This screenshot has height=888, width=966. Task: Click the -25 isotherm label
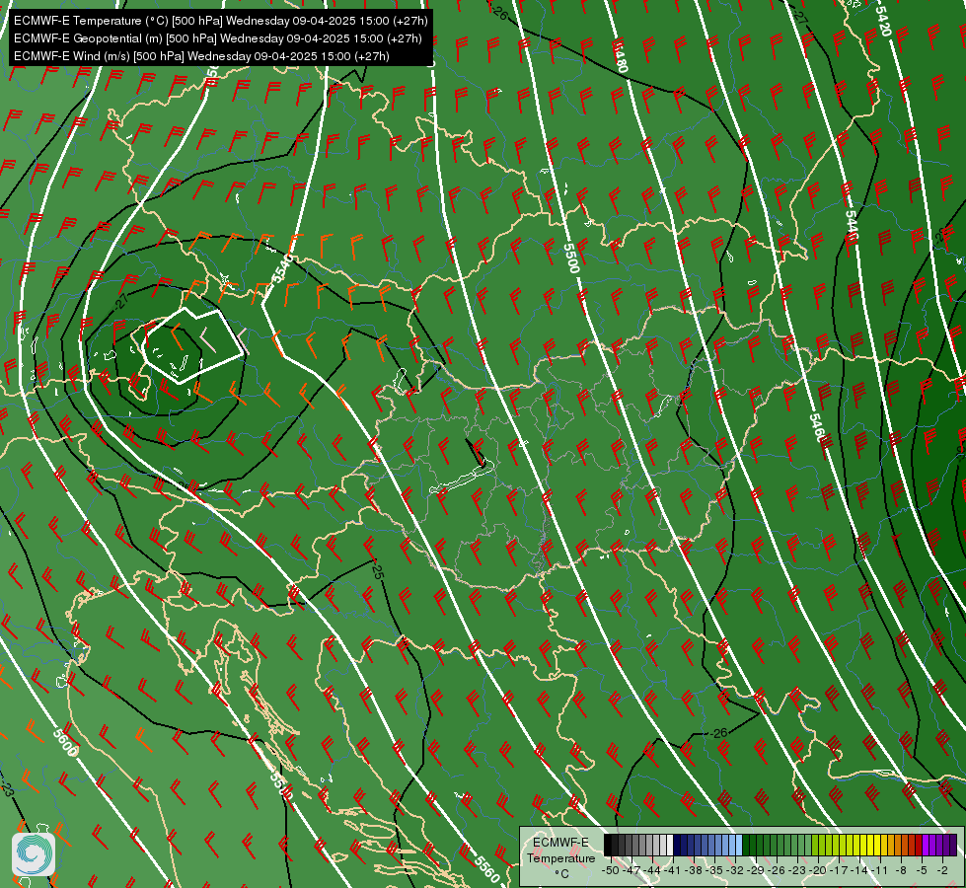tap(377, 570)
